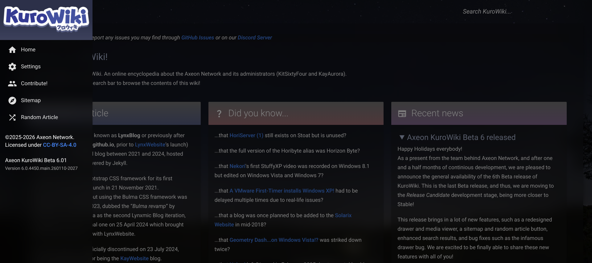Image resolution: width=592 pixels, height=263 pixels.
Task: Click the Did you know question mark icon
Action: (219, 114)
